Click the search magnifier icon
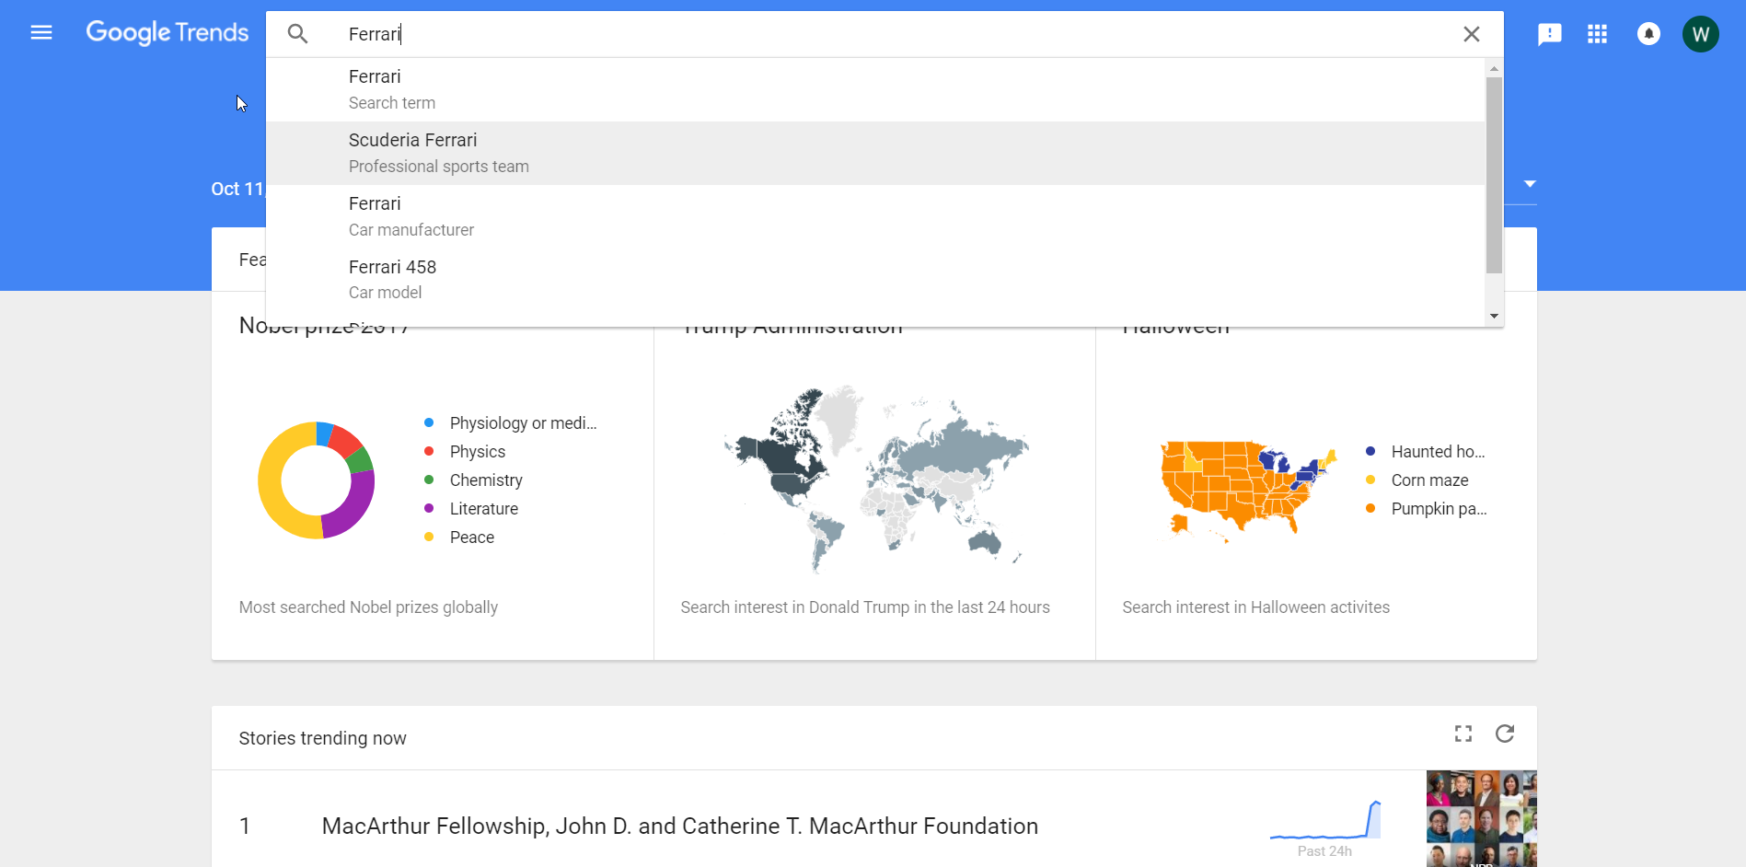The height and width of the screenshot is (867, 1746). 297,34
